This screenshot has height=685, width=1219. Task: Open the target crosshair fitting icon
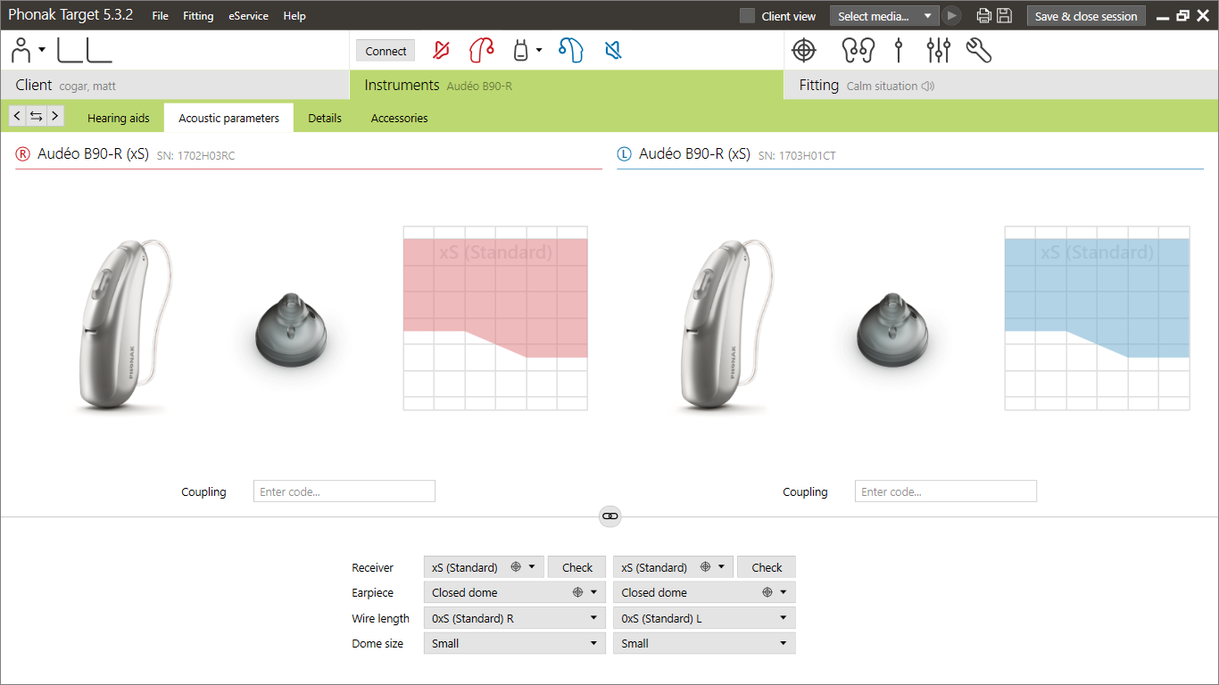[804, 51]
